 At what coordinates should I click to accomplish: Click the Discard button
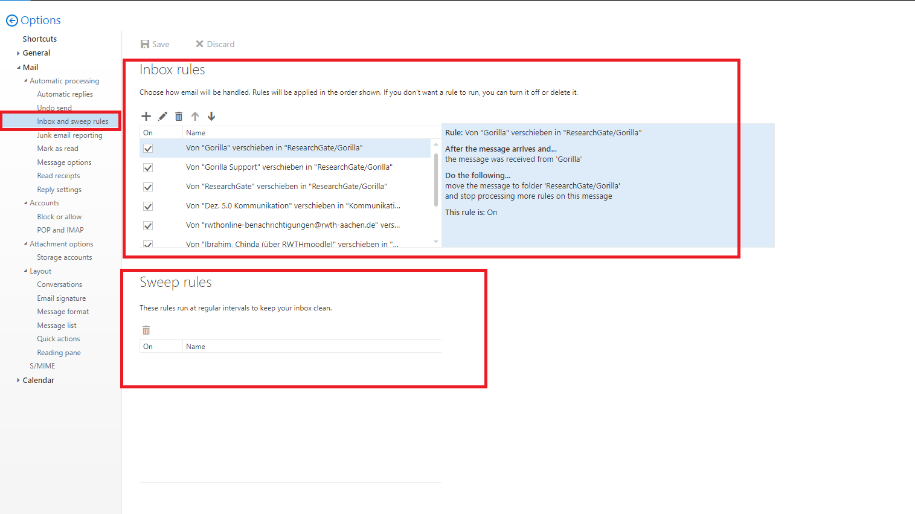215,44
